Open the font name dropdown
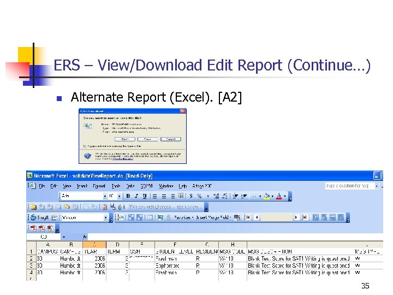 coord(105,196)
